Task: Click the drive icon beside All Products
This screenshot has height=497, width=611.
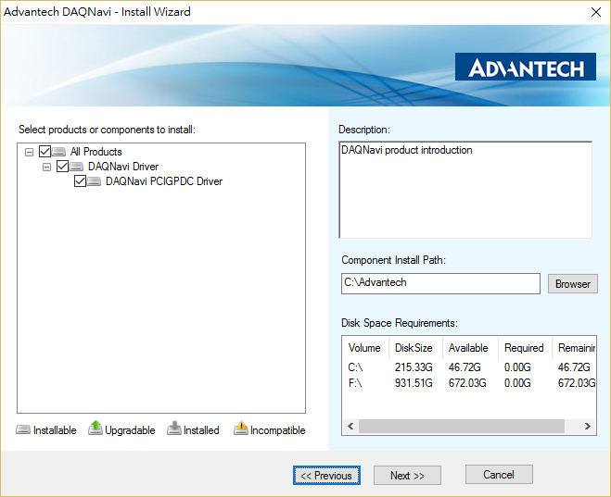Action: (x=58, y=152)
